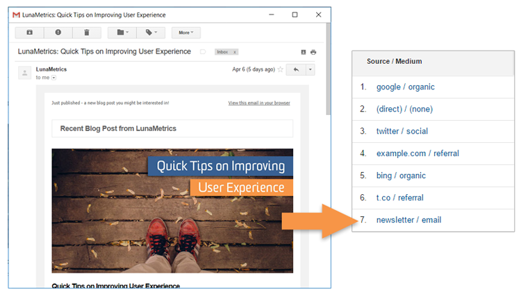Open the 'example.com / referral' row link
The image size is (521, 294).
coord(417,153)
